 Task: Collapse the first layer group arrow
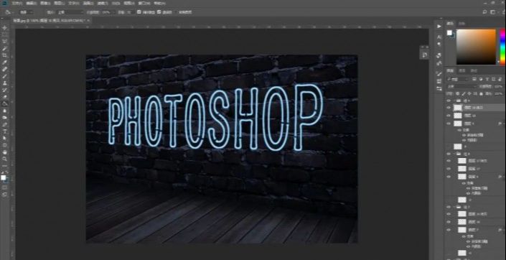click(454, 101)
